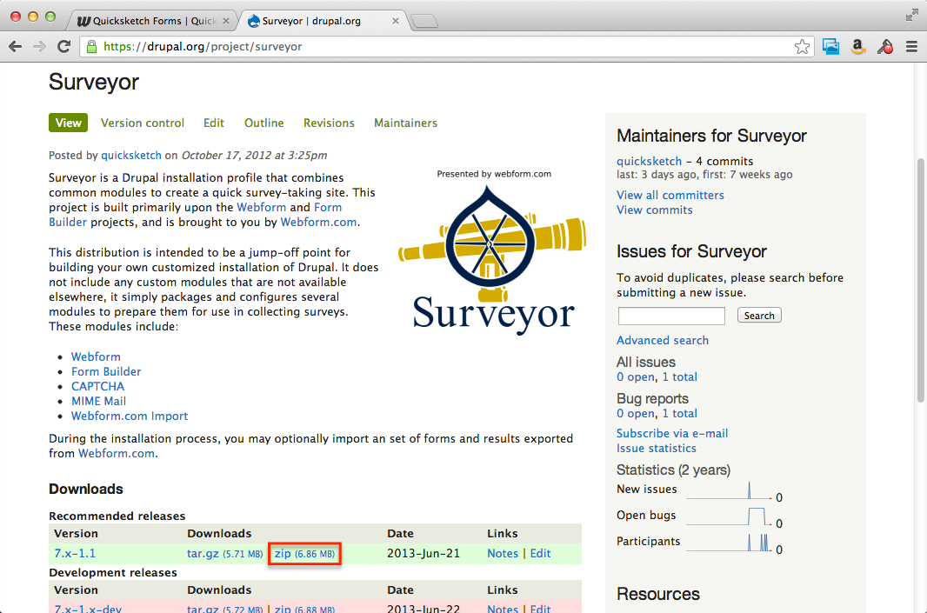Click the Open bugs sparkline graph
Screen dimensions: 927x613
729,516
